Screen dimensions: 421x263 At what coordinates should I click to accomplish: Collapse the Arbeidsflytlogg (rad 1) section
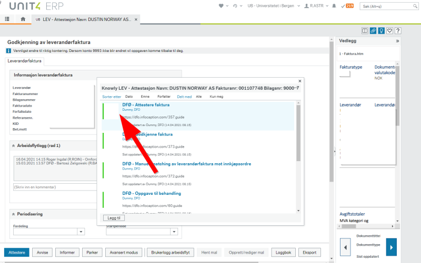[14, 146]
